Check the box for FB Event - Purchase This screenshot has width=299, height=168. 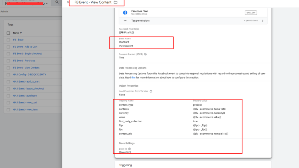[8, 61]
